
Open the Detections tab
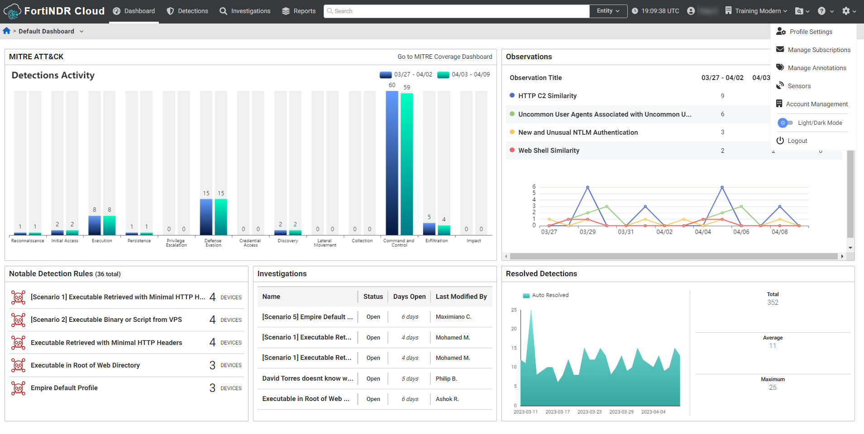pos(187,11)
